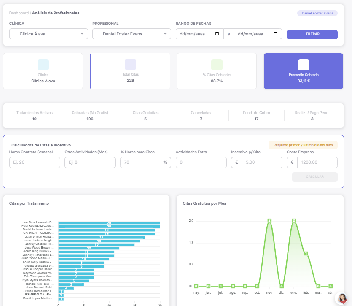Click the purple Total Citas card icon

[x=130, y=64]
